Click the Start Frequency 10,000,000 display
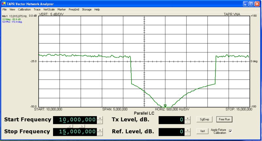Image resolution: width=262 pixels, height=141 pixels. 75,120
